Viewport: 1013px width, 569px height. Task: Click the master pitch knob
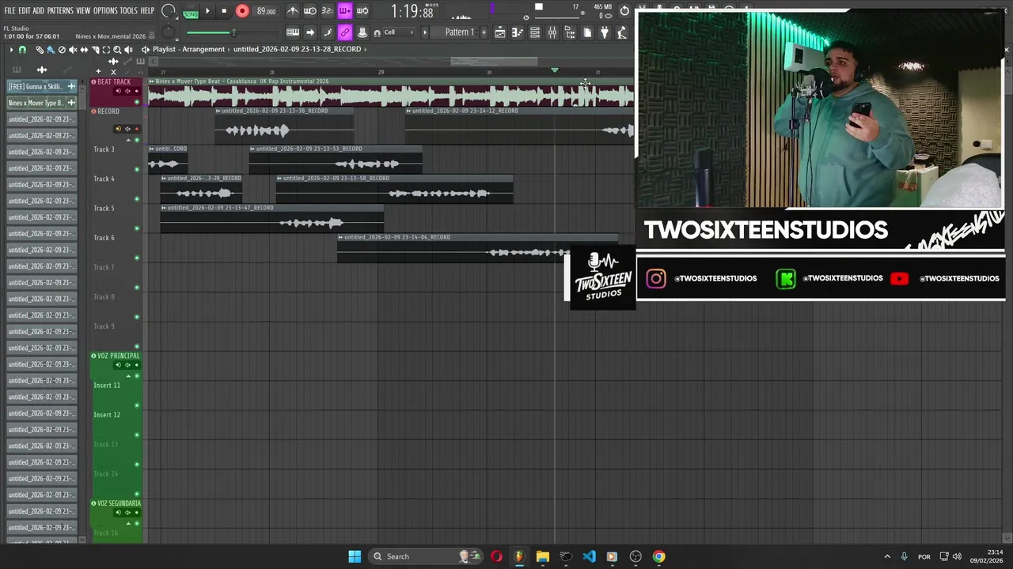pos(168,32)
